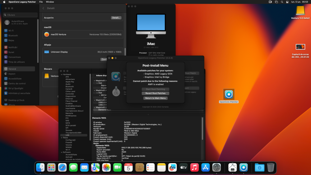Click the USB details pane scrollbar
This screenshot has height=175, width=311.
coord(202,128)
